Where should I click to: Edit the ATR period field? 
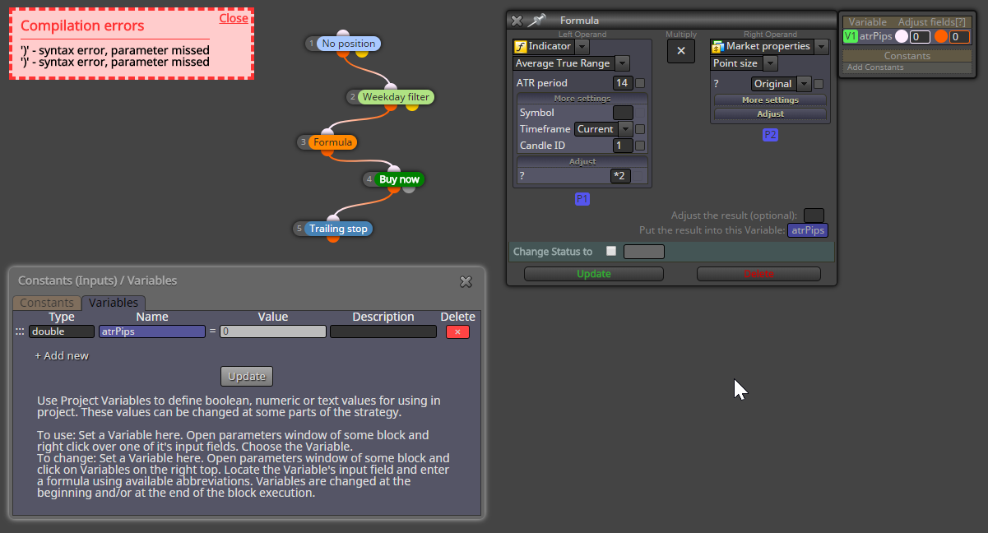point(622,83)
